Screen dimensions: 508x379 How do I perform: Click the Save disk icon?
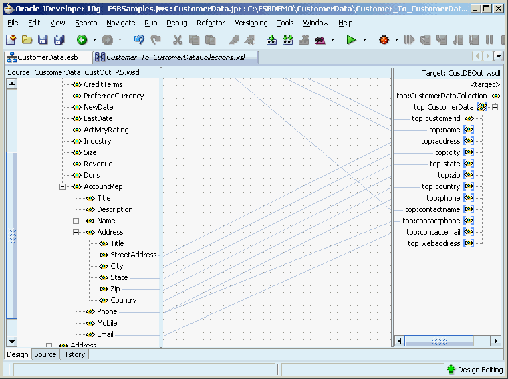coord(43,40)
